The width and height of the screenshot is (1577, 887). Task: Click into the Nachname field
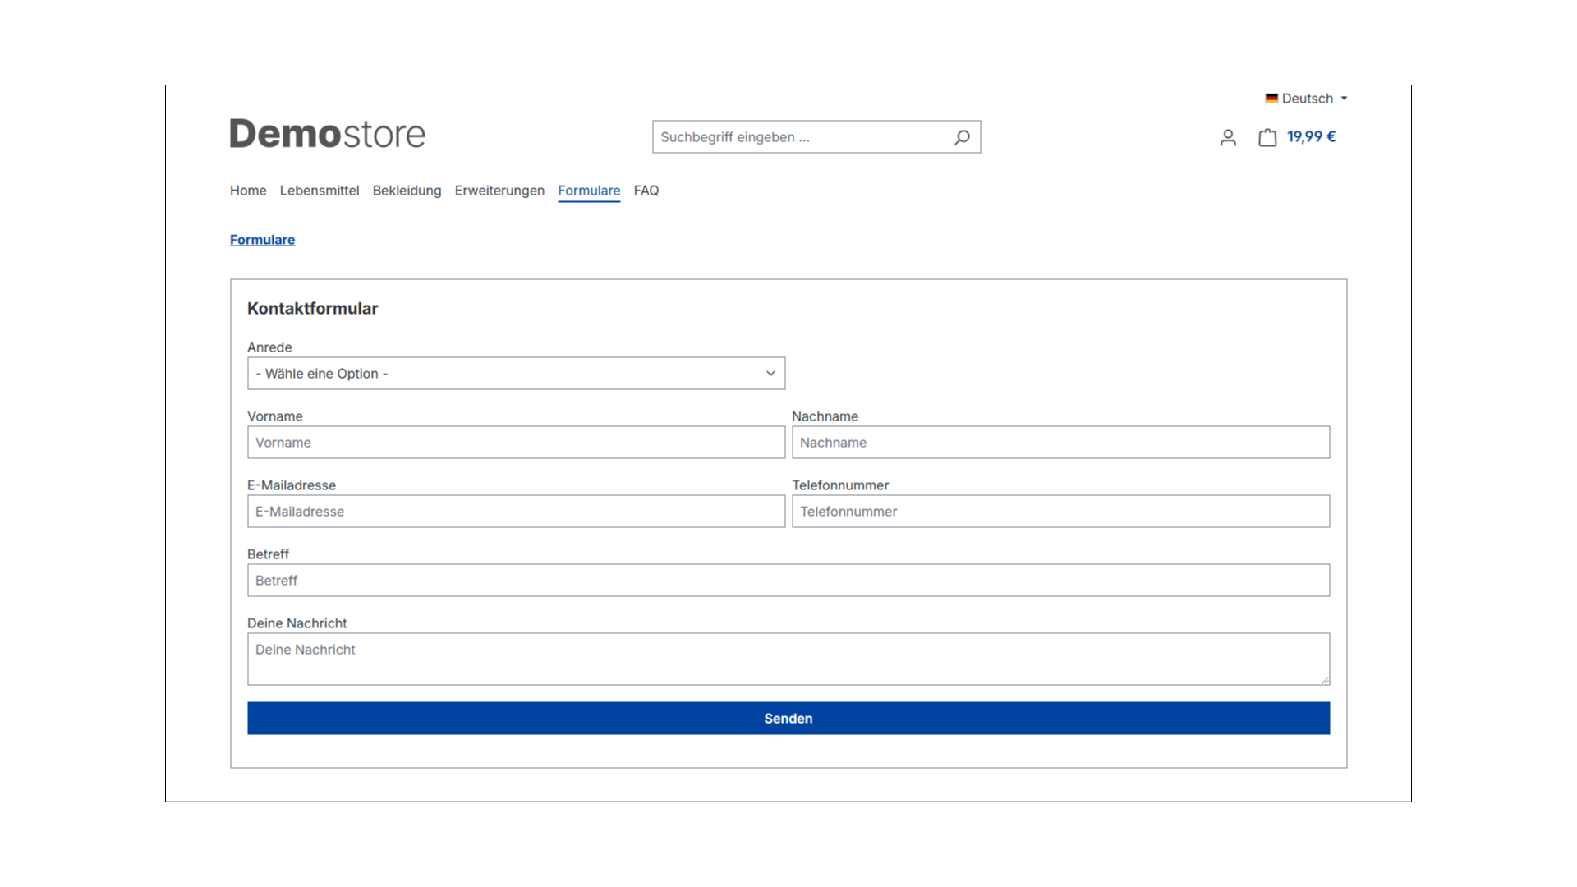coord(1060,443)
